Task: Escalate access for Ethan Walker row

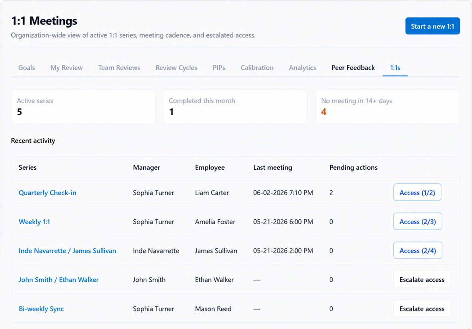Action: tap(422, 279)
